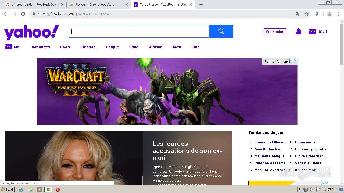Click the Action Center flag icon
The image size is (344, 193).
[318, 190]
